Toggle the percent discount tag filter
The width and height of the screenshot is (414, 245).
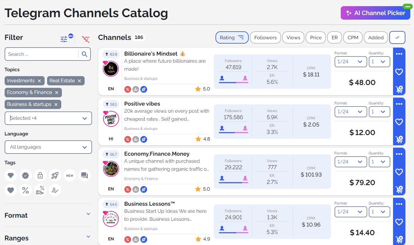click(25, 190)
